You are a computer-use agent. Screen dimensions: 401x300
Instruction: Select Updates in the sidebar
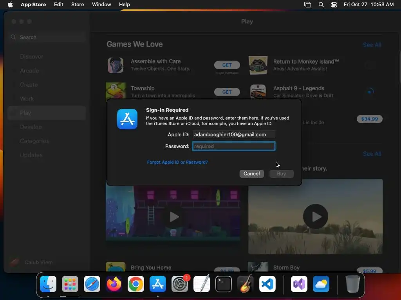[46, 155]
